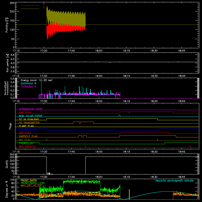202x202 pixels.
Task: Select the red X legend label
Action: click(x=44, y=5)
